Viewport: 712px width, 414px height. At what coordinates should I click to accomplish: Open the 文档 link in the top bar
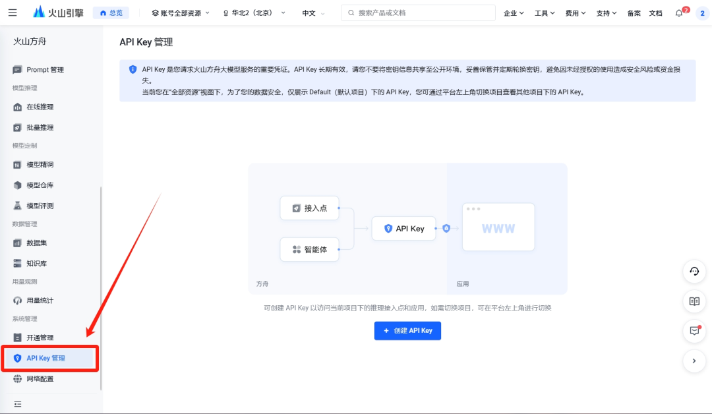[x=656, y=12]
